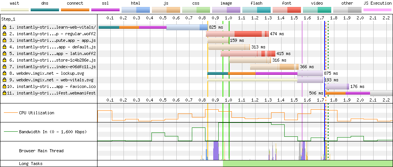Click the 193 ms duration label

tap(331, 80)
